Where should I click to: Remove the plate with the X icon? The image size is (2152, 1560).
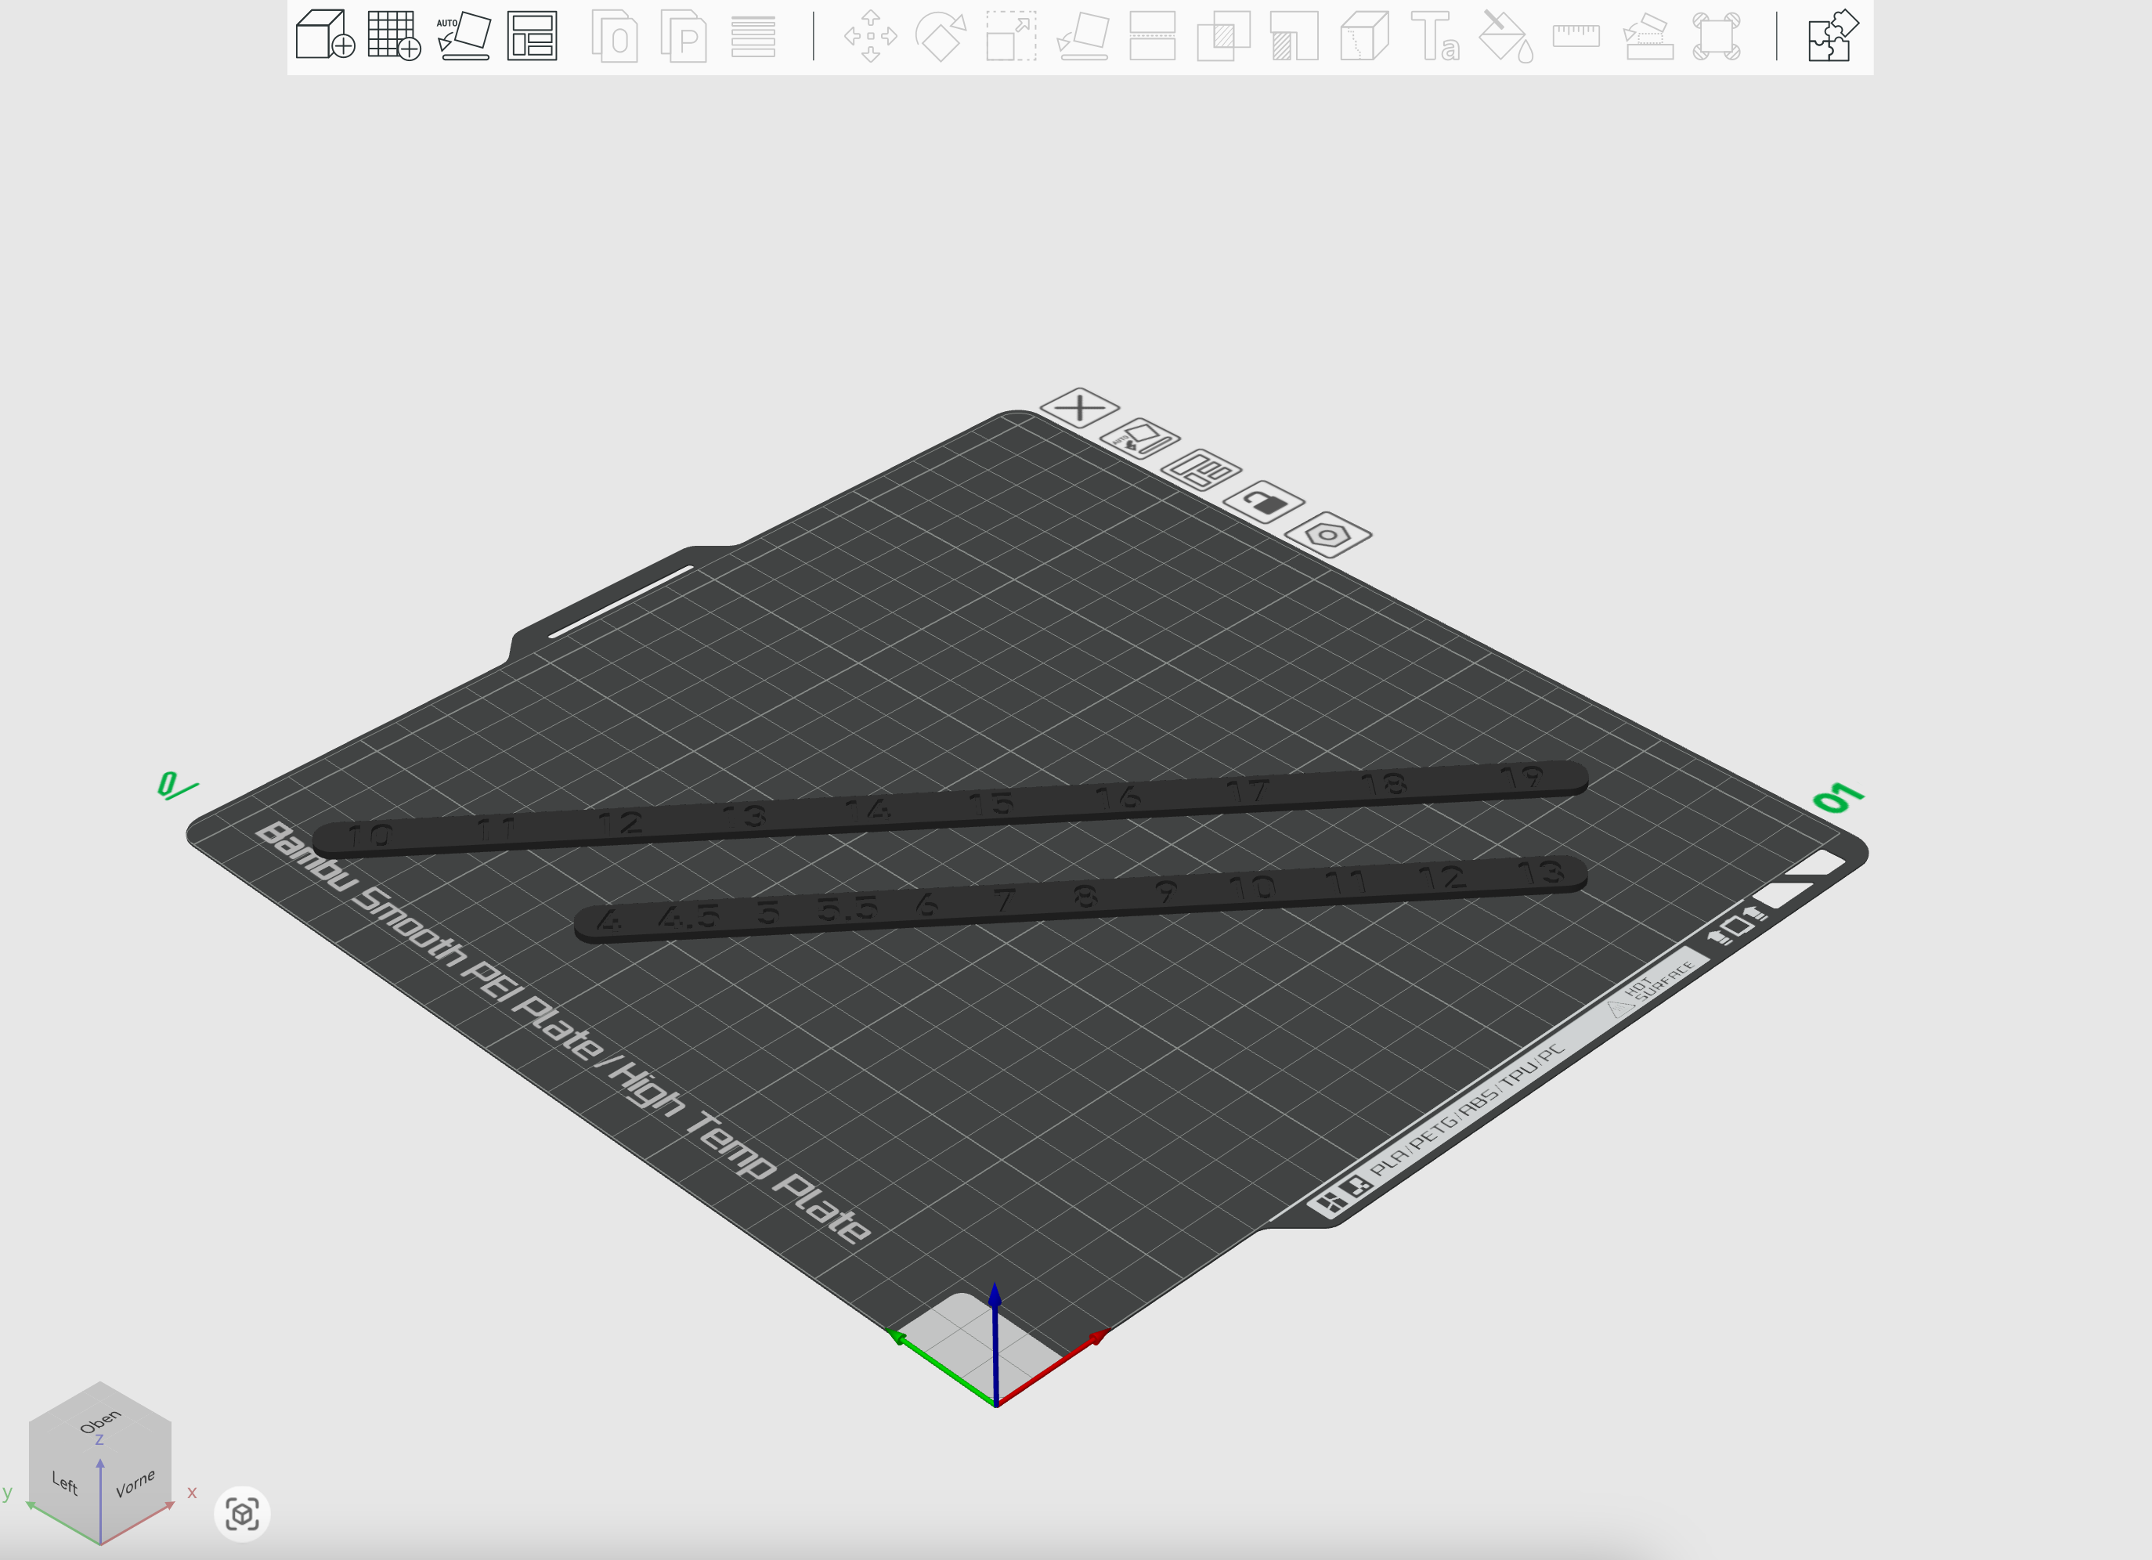point(1080,408)
